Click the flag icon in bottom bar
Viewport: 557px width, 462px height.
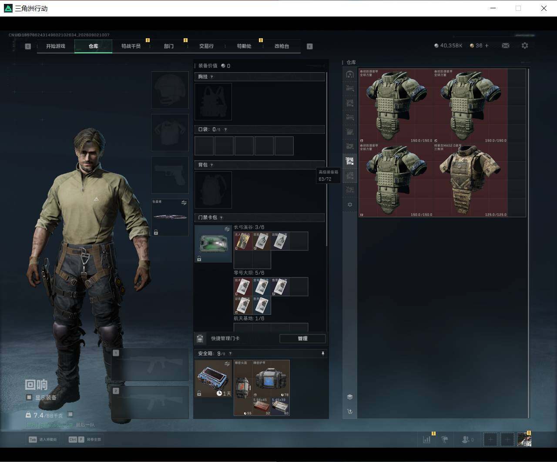(445, 439)
